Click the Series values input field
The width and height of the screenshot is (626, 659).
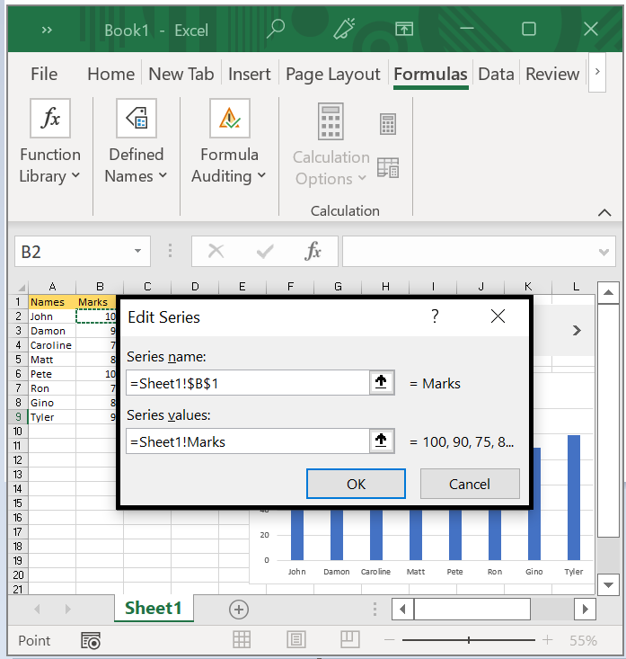coord(248,441)
